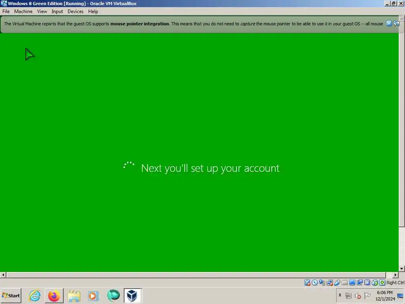
Task: Open the Devices menu
Action: coord(76,11)
